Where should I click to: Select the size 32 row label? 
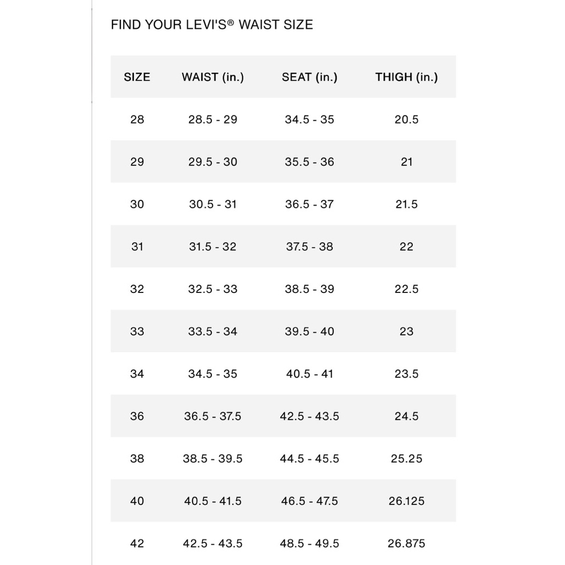137,289
